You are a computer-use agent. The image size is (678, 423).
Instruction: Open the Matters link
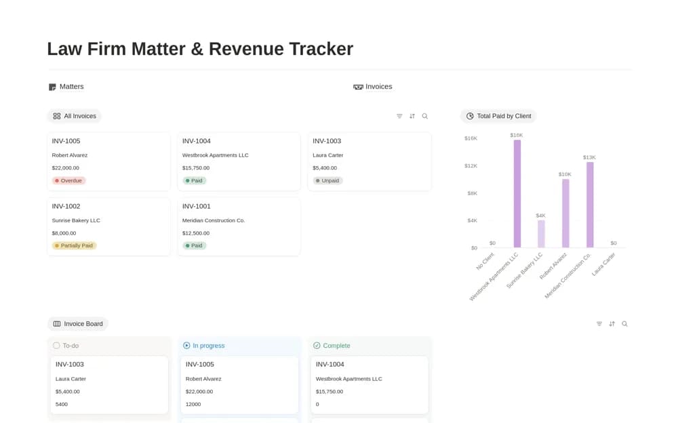72,87
